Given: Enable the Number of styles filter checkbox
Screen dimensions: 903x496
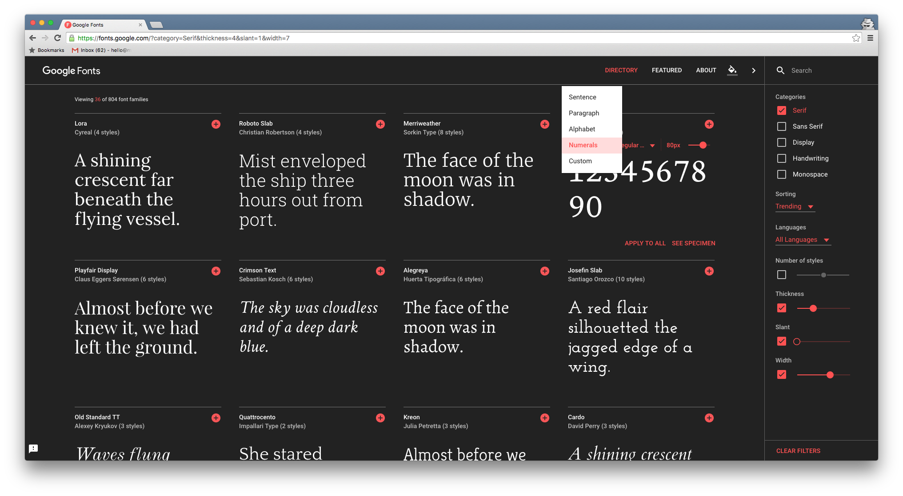Looking at the screenshot, I should pyautogui.click(x=782, y=275).
